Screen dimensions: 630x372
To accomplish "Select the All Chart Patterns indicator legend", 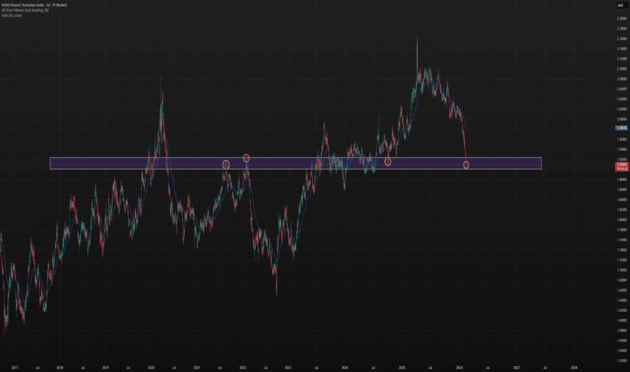I will click(25, 10).
